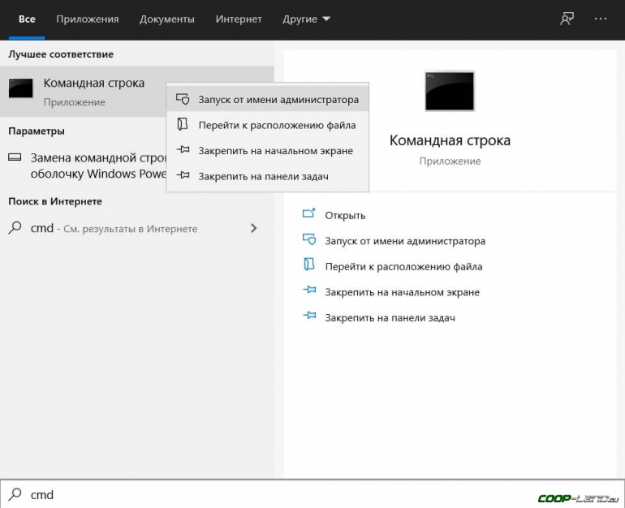Click 'Открыть' in the right pane
625x508 pixels.
point(345,215)
